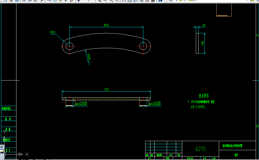Click the left hole circle in the link

point(69,46)
